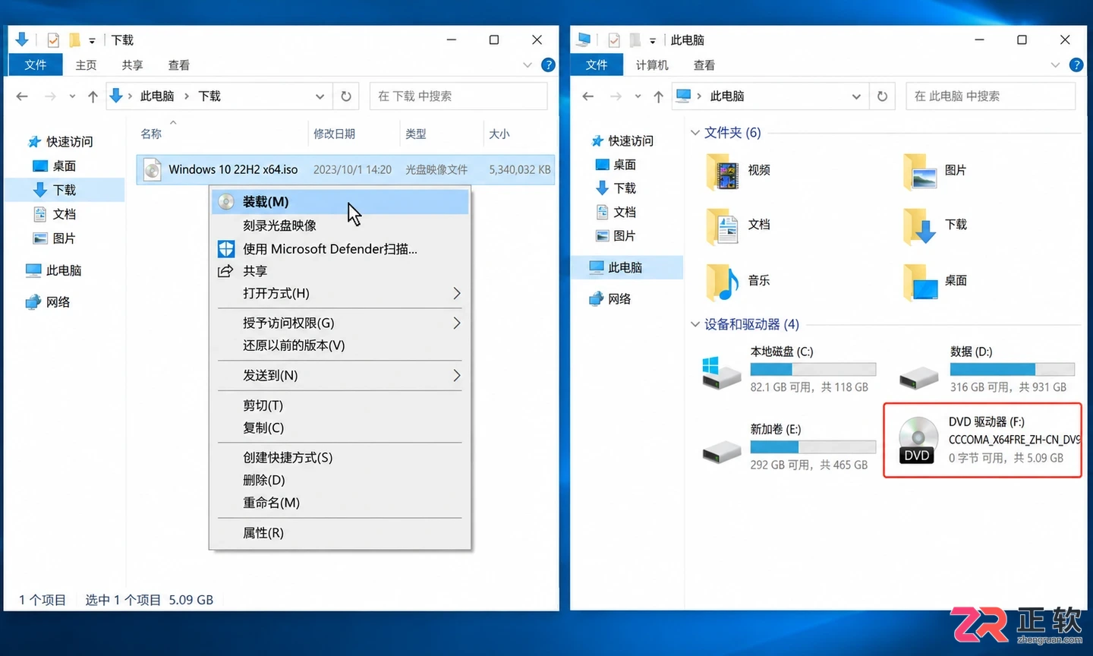Screen dimensions: 1093x656
Task: Open the 音乐 folder icon
Action: click(723, 282)
